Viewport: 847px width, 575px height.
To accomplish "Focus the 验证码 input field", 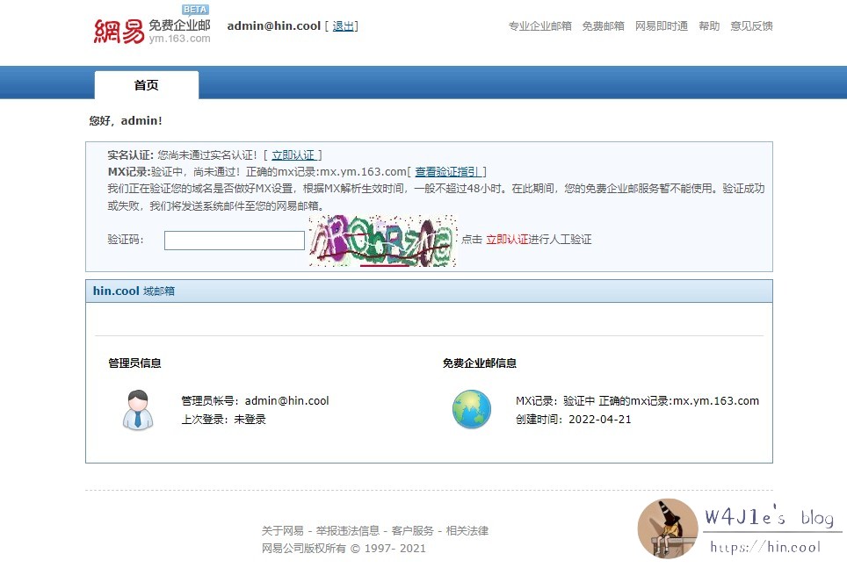I will [x=235, y=241].
